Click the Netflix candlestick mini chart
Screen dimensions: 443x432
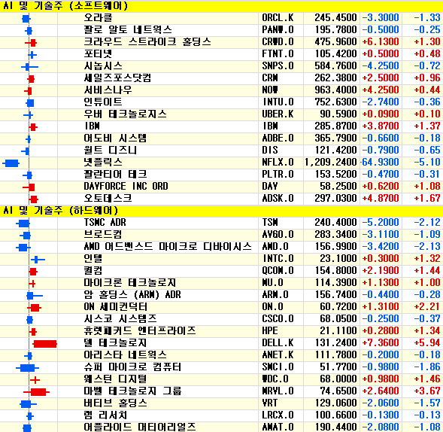tap(11, 163)
